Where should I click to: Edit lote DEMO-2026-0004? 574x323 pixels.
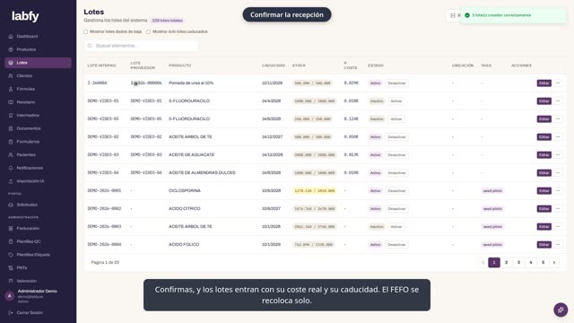tap(544, 245)
